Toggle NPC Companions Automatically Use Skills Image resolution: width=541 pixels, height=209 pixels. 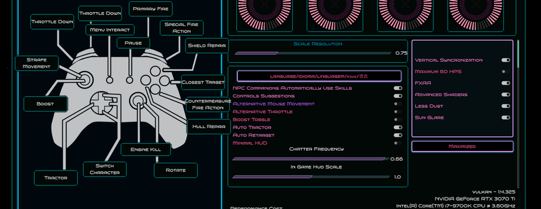398,88
